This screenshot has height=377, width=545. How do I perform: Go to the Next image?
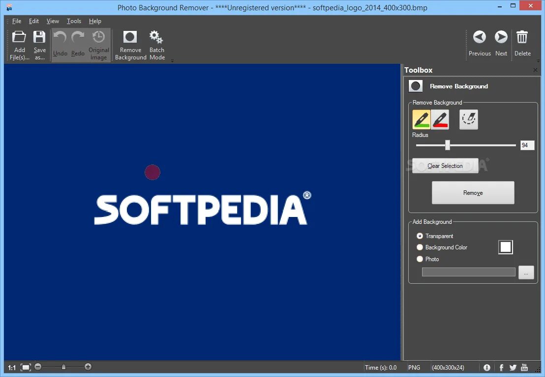pyautogui.click(x=501, y=44)
